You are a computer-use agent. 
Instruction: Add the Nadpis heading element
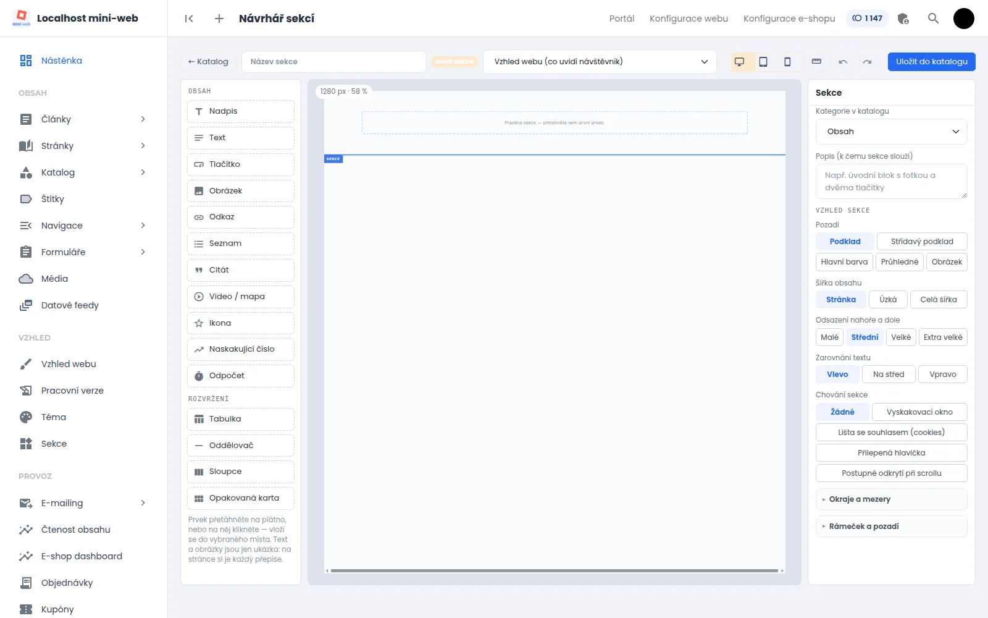click(241, 112)
